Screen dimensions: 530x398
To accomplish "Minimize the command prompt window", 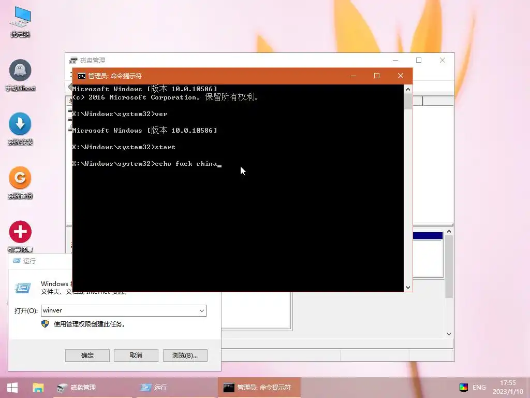I will click(x=354, y=76).
